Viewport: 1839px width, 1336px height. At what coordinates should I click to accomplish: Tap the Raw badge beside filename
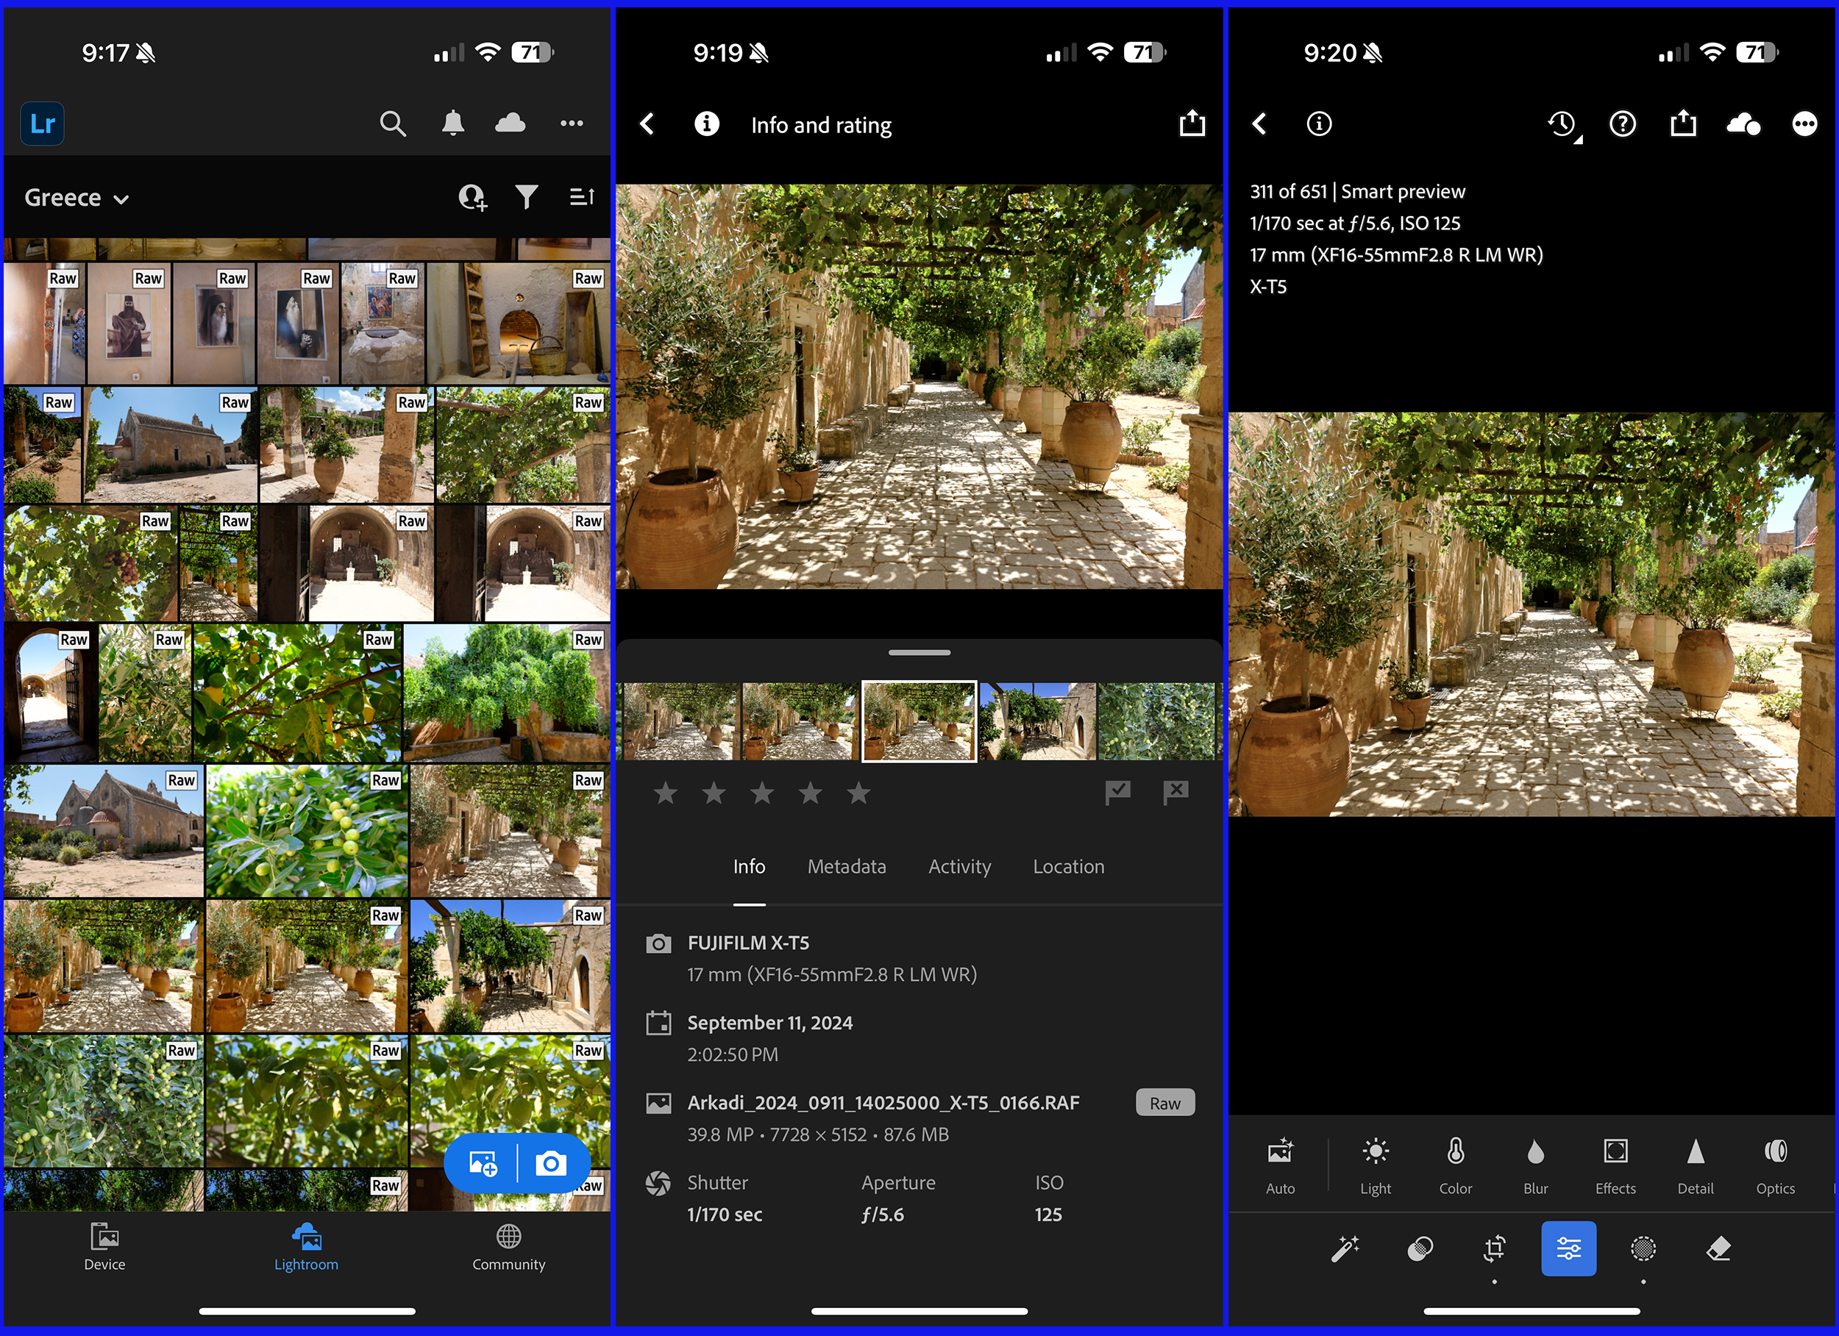[x=1164, y=1102]
